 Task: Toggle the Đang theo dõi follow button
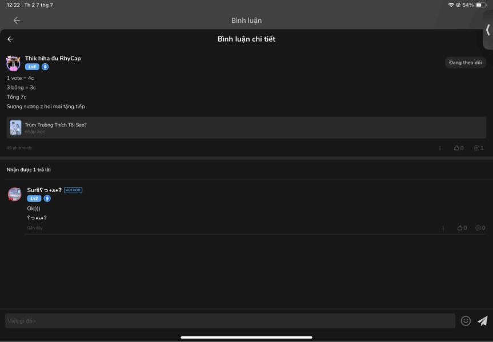pyautogui.click(x=466, y=63)
